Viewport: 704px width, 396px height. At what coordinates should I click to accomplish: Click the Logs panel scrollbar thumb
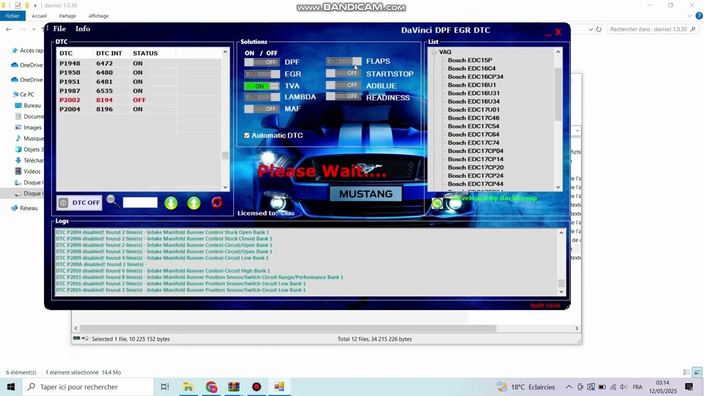click(x=561, y=283)
